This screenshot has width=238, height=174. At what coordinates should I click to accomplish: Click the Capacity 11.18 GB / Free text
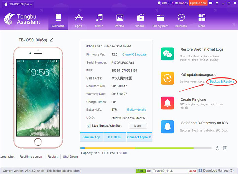click(104, 153)
